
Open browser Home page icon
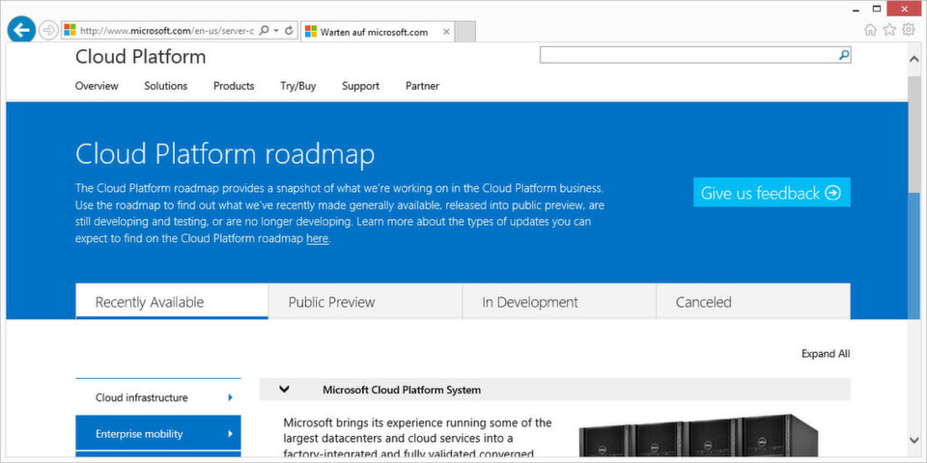[x=870, y=30]
